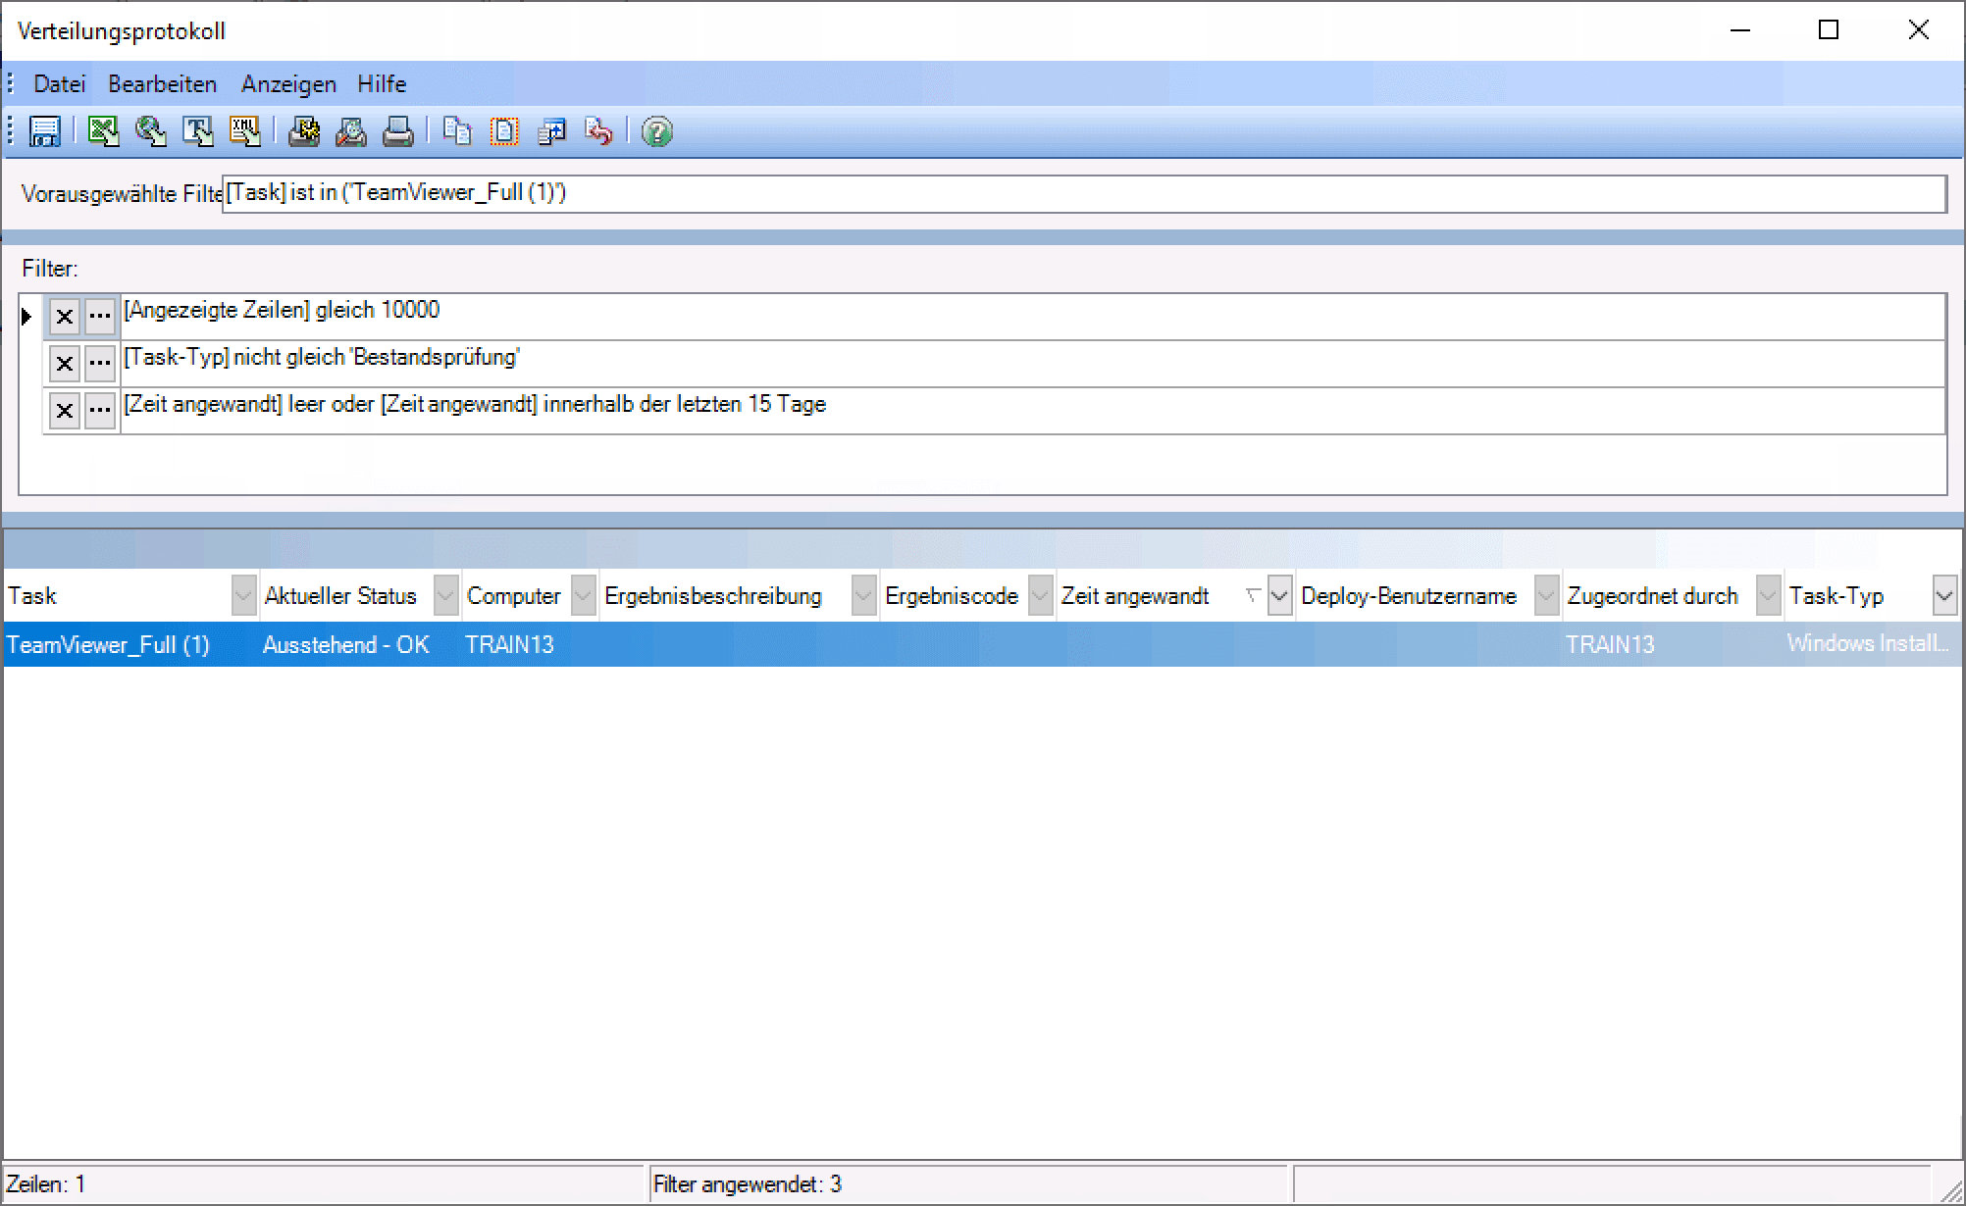The image size is (1966, 1206).
Task: Click the green help question mark icon
Action: [x=656, y=131]
